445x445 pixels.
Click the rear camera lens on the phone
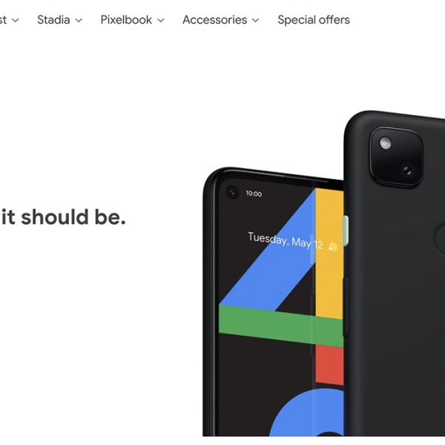407,171
